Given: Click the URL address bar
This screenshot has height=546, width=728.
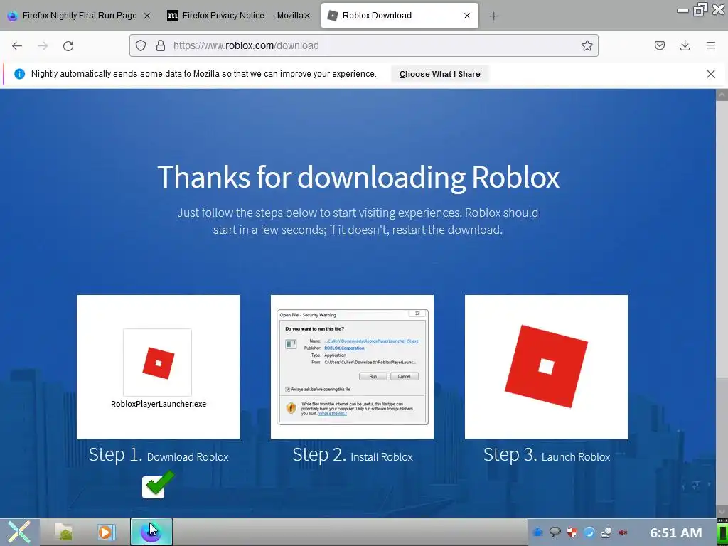Looking at the screenshot, I should click(x=363, y=45).
